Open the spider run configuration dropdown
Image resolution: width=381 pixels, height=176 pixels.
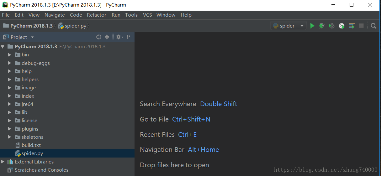[x=288, y=26]
